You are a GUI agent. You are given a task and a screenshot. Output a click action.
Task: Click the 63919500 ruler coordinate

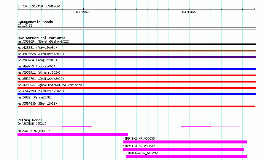click(x=83, y=12)
